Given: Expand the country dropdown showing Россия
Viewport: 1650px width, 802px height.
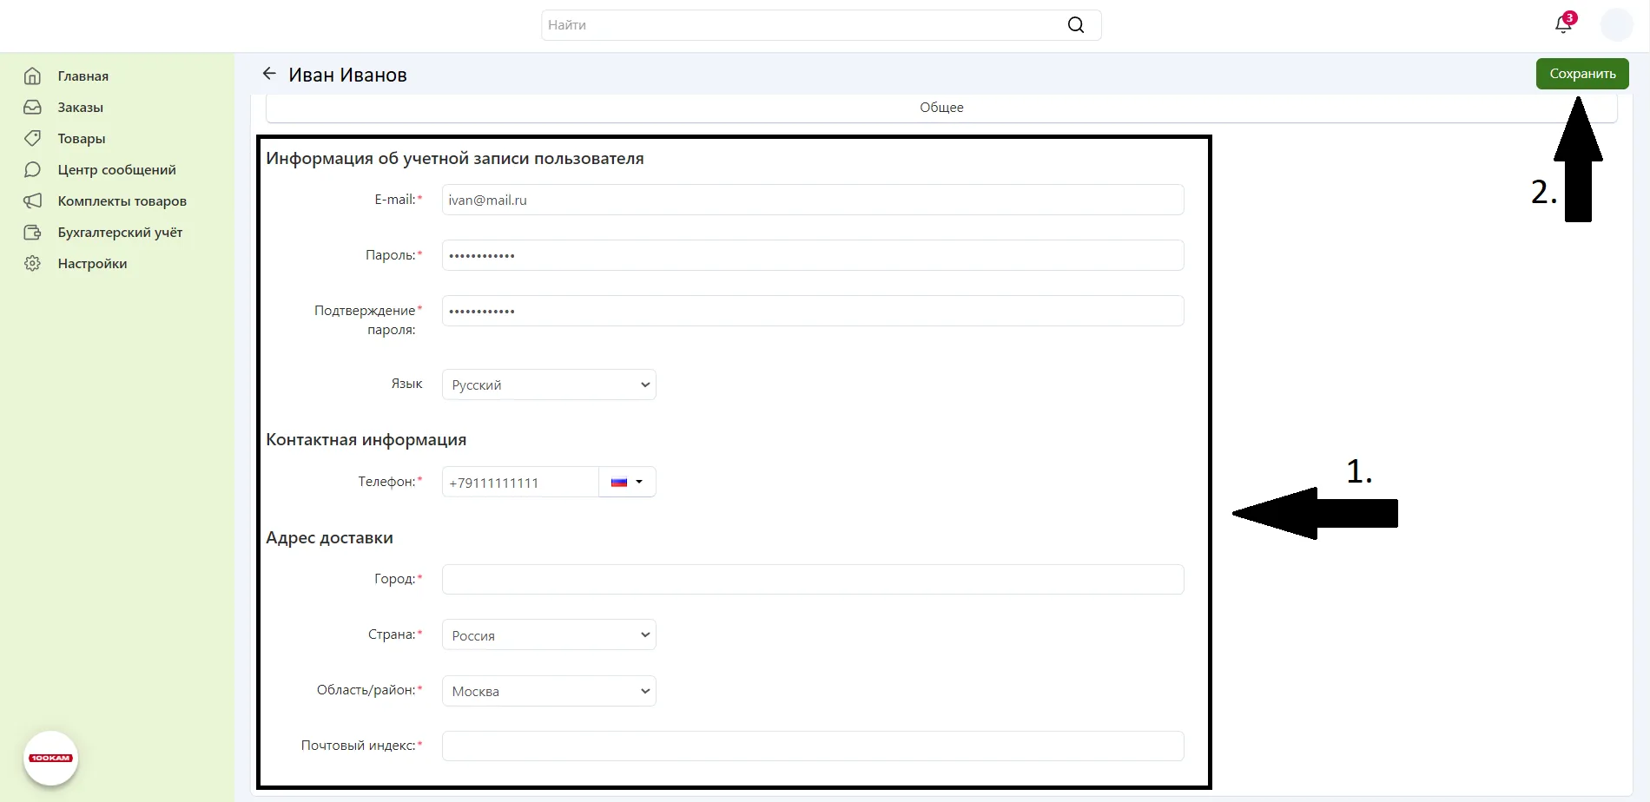Looking at the screenshot, I should (549, 635).
